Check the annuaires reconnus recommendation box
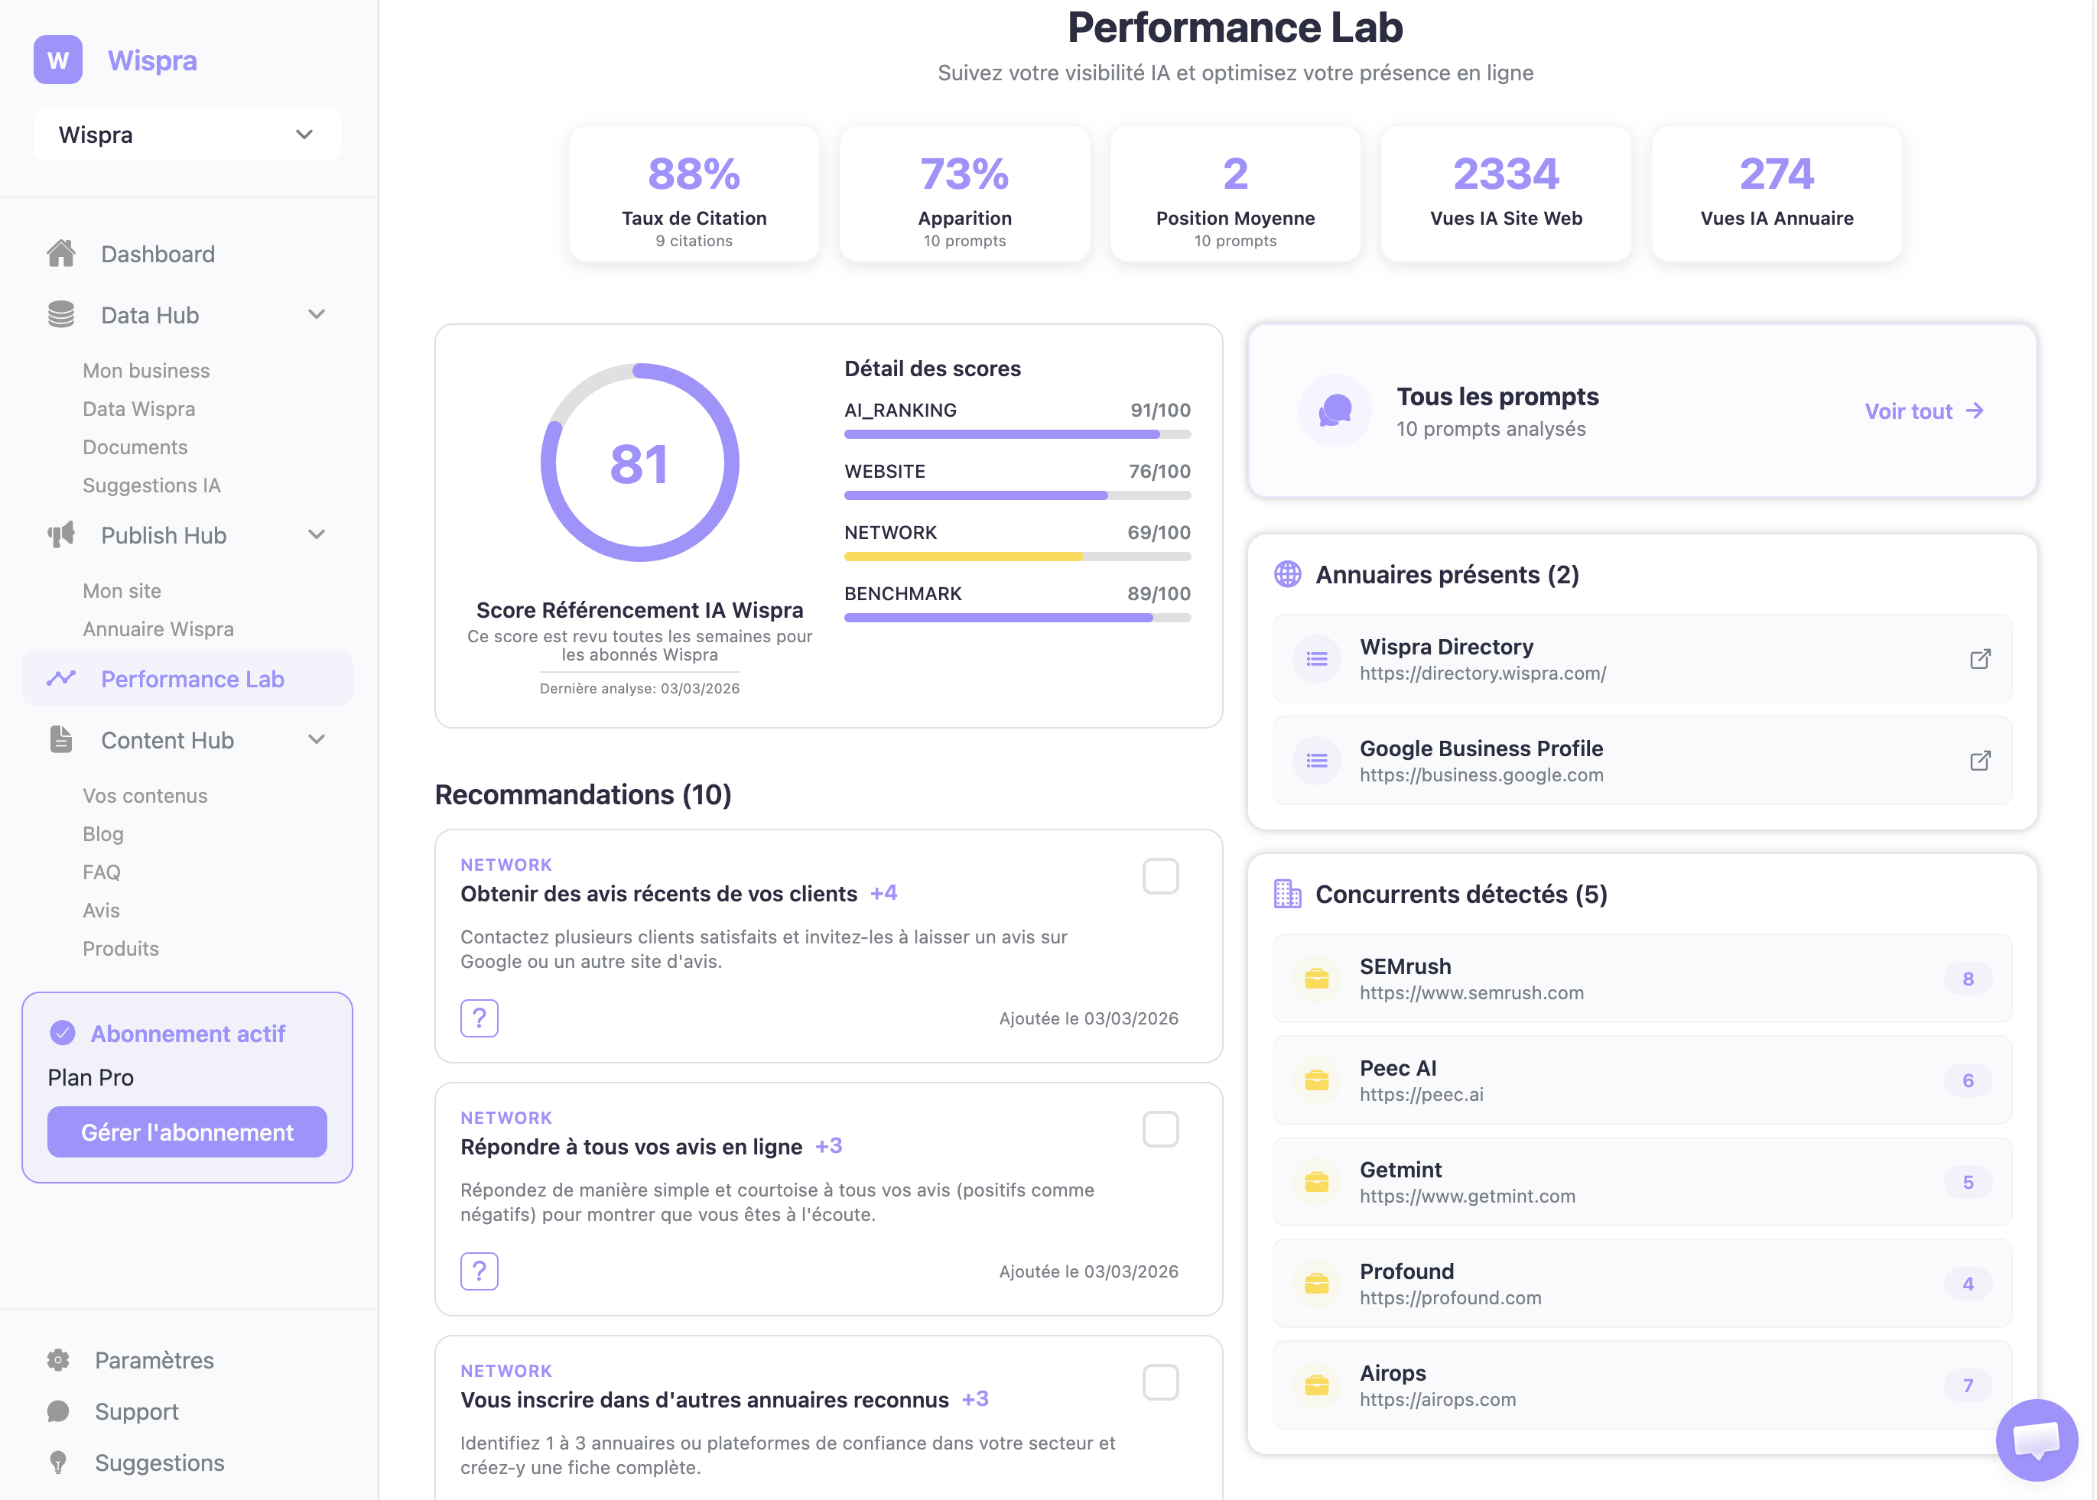 pyautogui.click(x=1161, y=1381)
